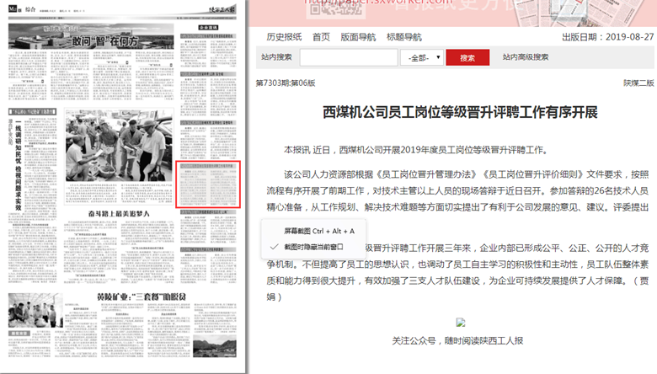Open the 版面导航 navigation menu
The image size is (657, 374).
click(358, 37)
